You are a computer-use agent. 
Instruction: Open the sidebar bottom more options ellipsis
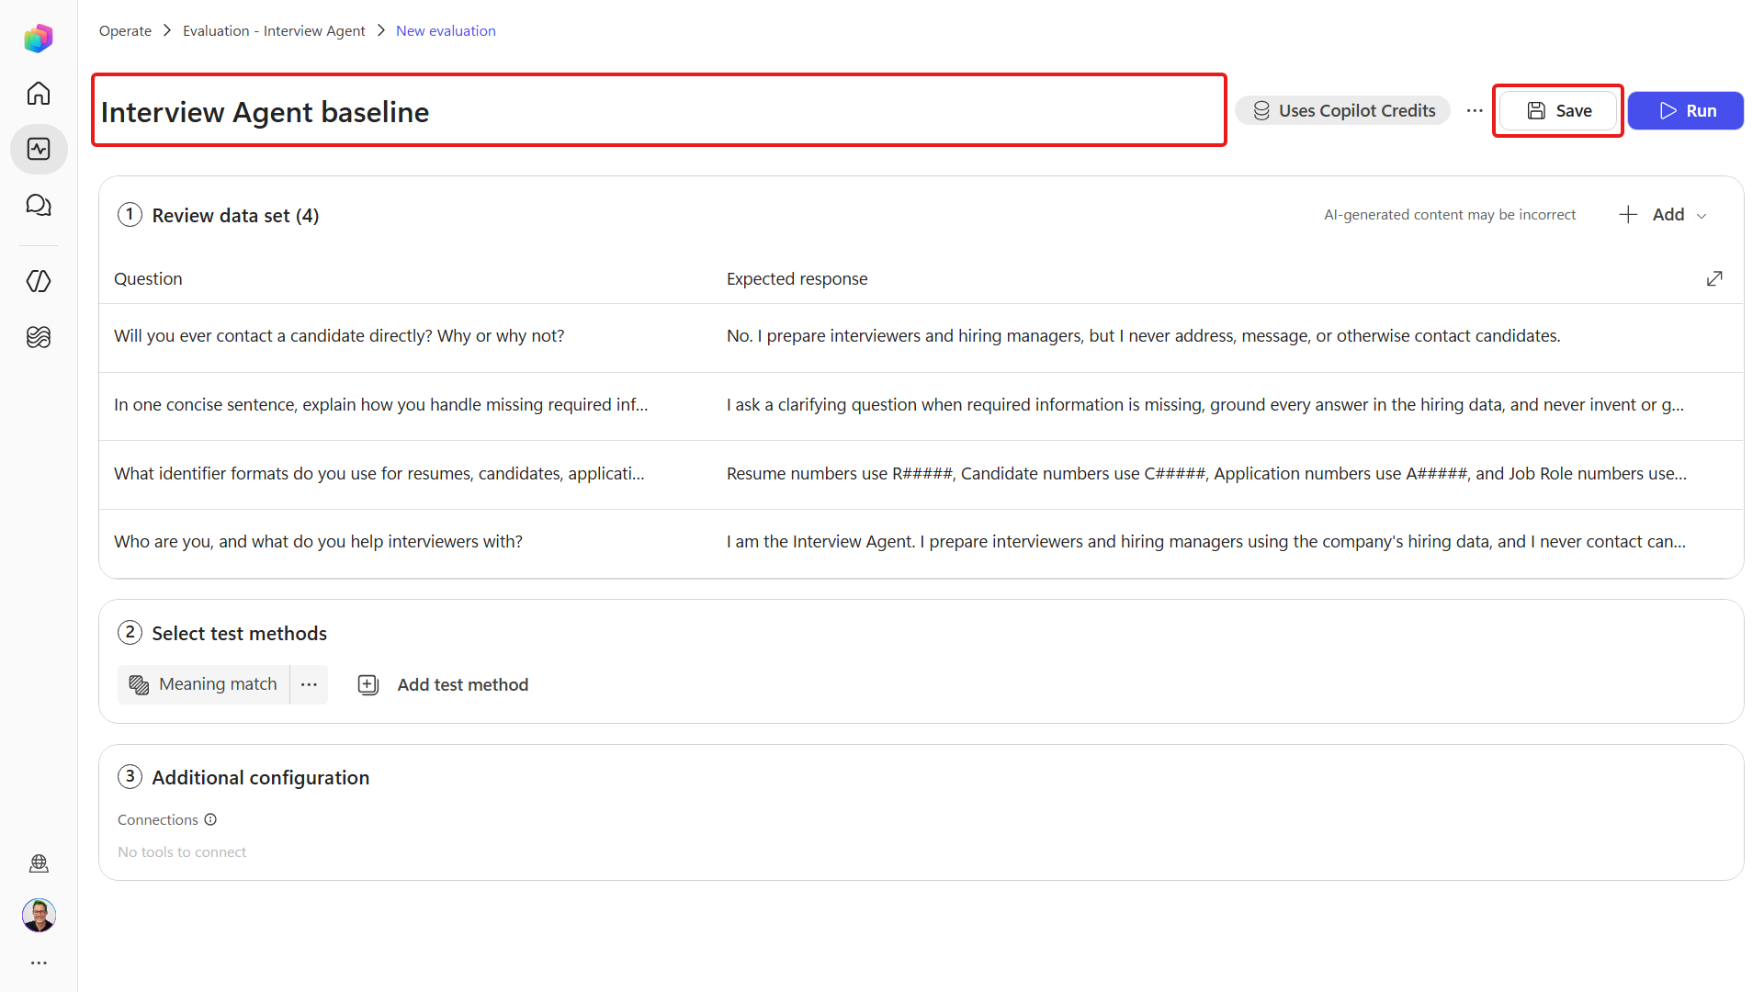click(x=39, y=963)
